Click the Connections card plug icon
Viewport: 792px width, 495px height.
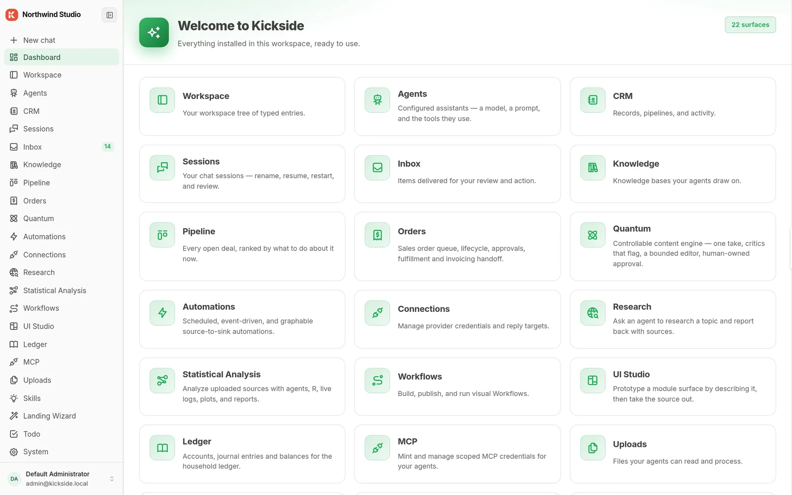pos(378,313)
